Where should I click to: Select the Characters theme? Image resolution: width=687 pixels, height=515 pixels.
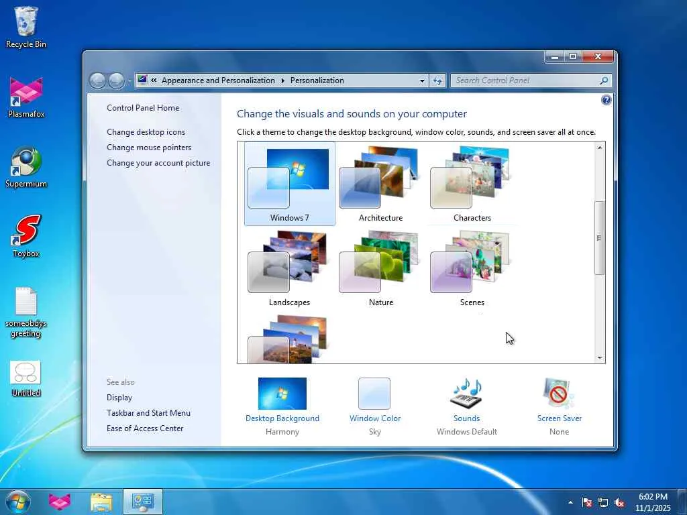point(472,184)
